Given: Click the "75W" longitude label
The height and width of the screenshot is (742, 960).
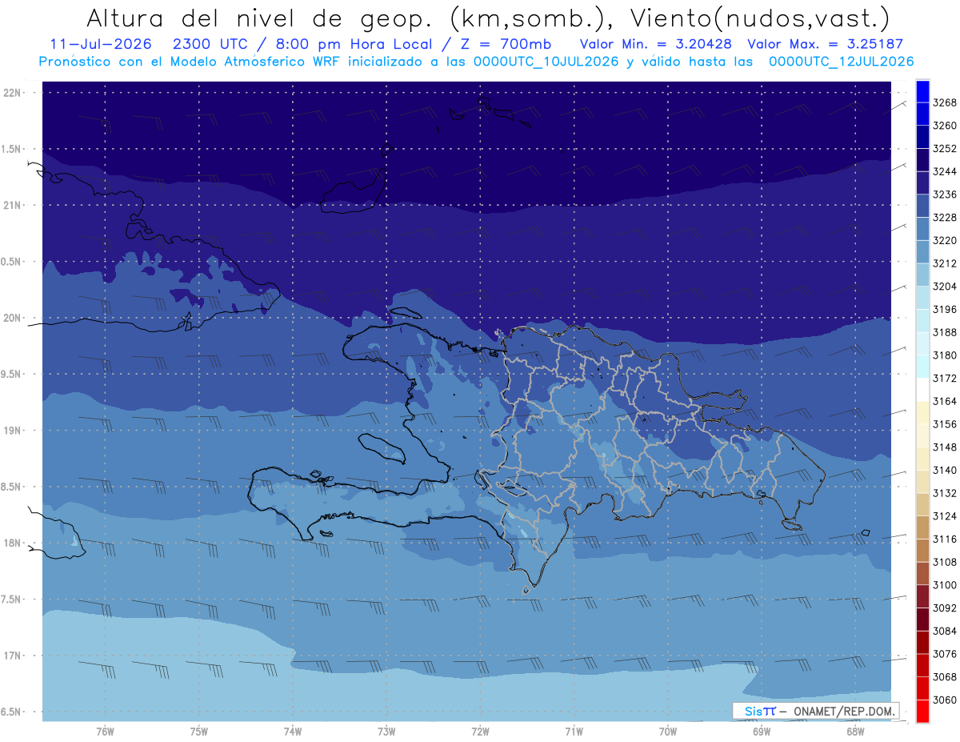Looking at the screenshot, I should click(x=199, y=732).
